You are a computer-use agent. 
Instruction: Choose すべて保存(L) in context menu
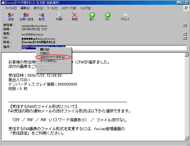click(x=54, y=61)
